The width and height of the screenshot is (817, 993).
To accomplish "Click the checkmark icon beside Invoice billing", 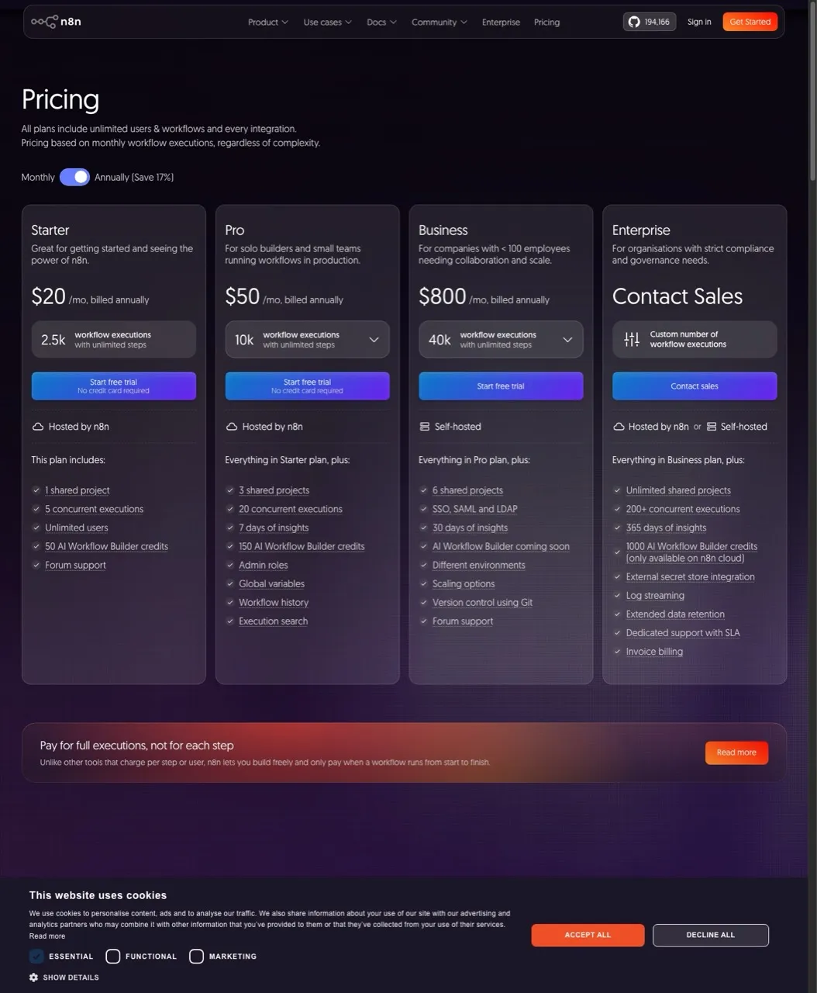I will click(618, 652).
